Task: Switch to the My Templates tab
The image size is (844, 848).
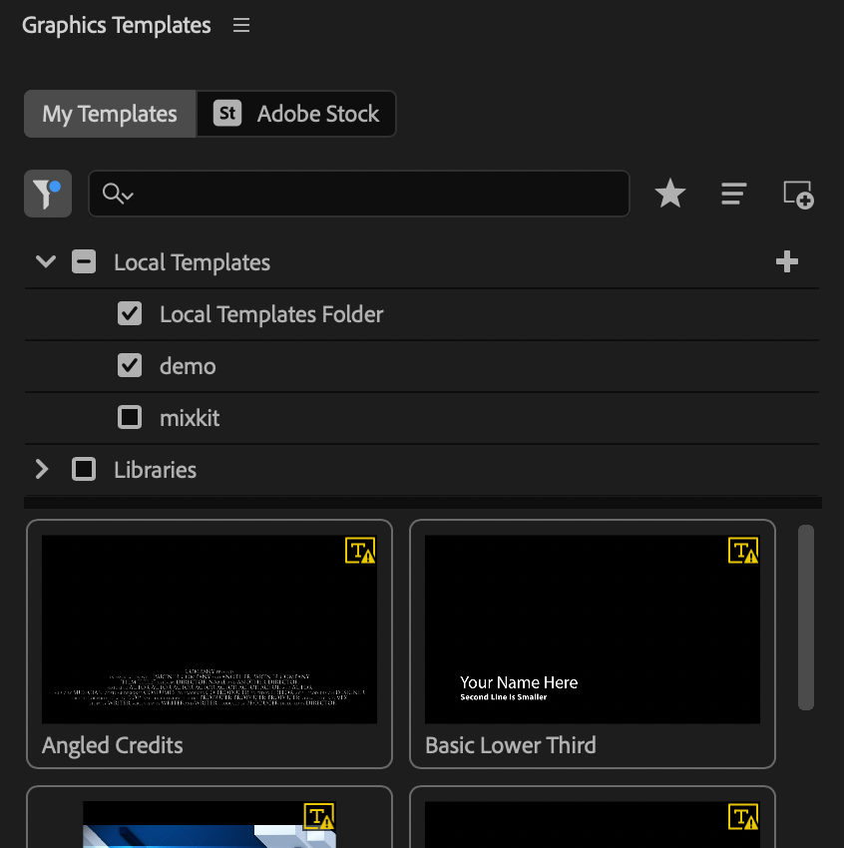Action: click(x=110, y=114)
